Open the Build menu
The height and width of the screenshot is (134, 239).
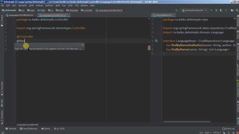point(58,6)
